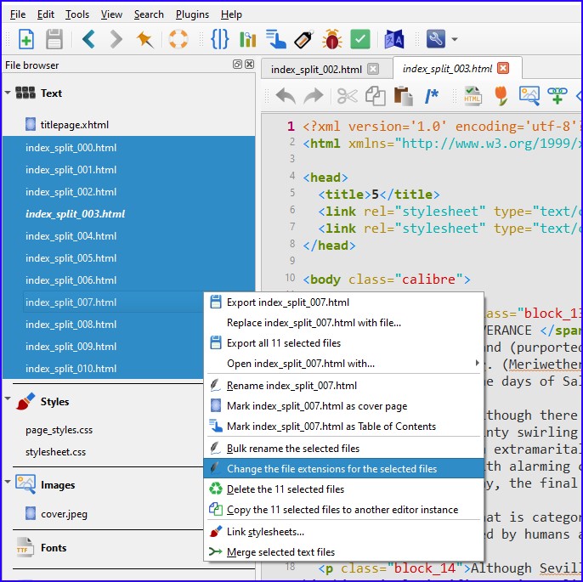Click the HTML checkmark document icon

point(473,96)
